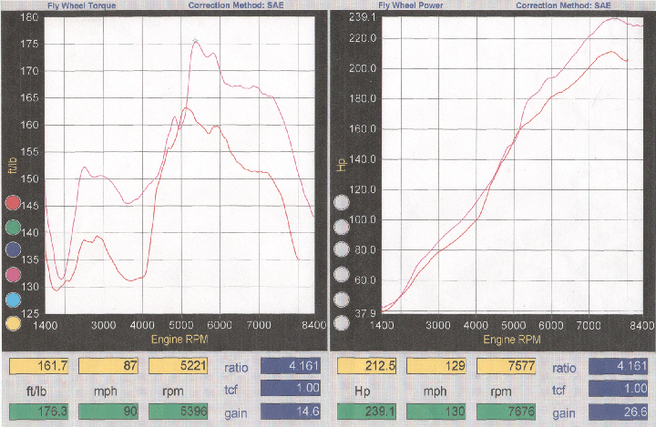Image resolution: width=656 pixels, height=427 pixels.
Task: Toggle the dark blue trace circle
Action: coord(14,250)
